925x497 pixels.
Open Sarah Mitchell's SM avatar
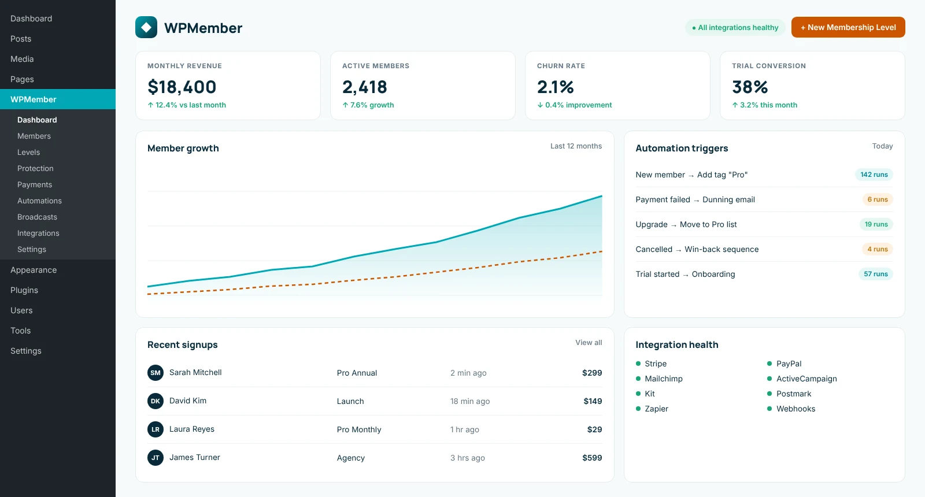[156, 373]
